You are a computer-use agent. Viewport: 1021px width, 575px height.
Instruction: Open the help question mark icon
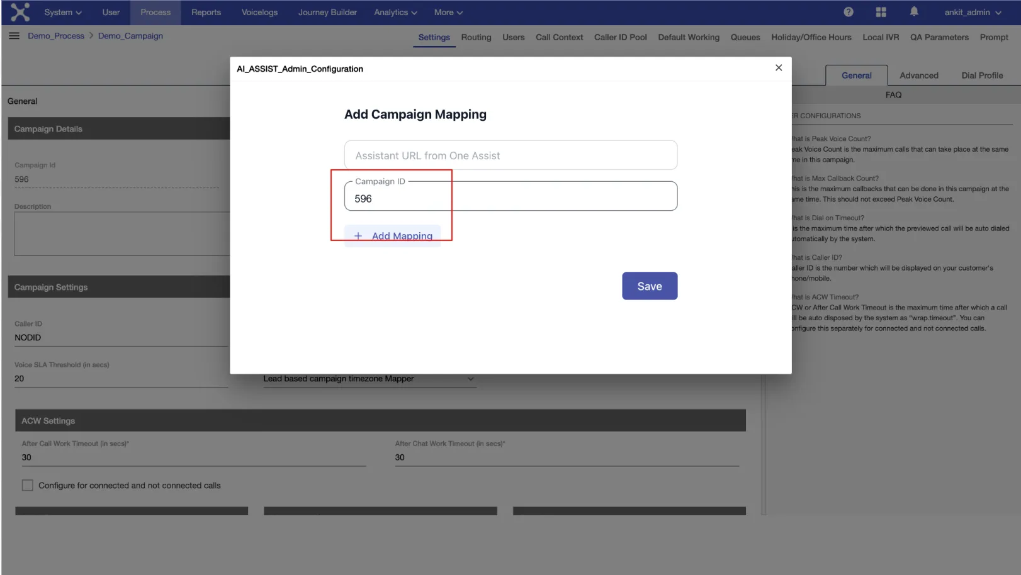[x=849, y=12]
